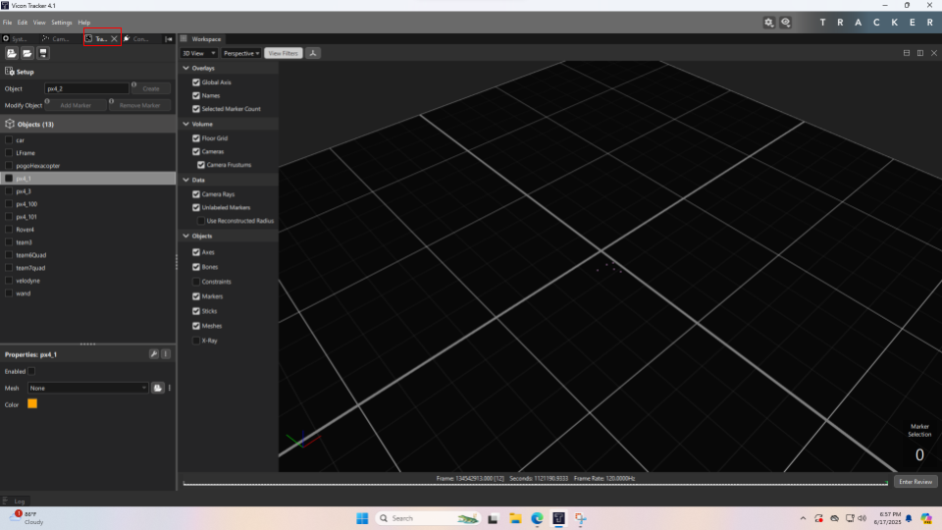Viewport: 942px width, 530px height.
Task: Click the info icon beside Remove Marker
Action: tap(111, 101)
